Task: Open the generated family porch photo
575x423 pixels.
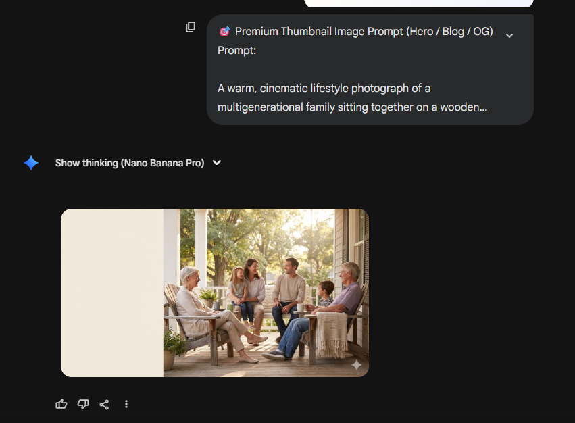Action: point(267,293)
